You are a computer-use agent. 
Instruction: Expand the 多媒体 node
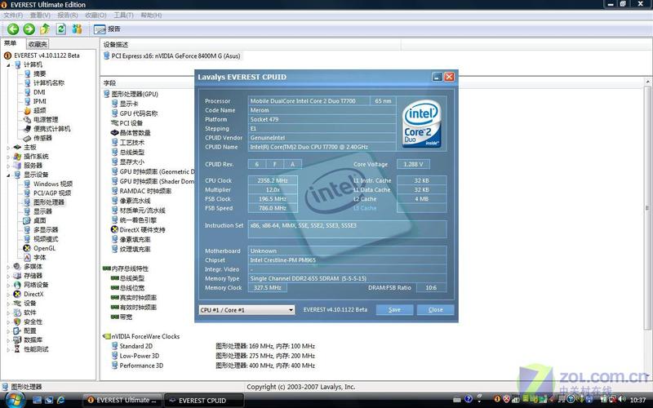[8, 267]
